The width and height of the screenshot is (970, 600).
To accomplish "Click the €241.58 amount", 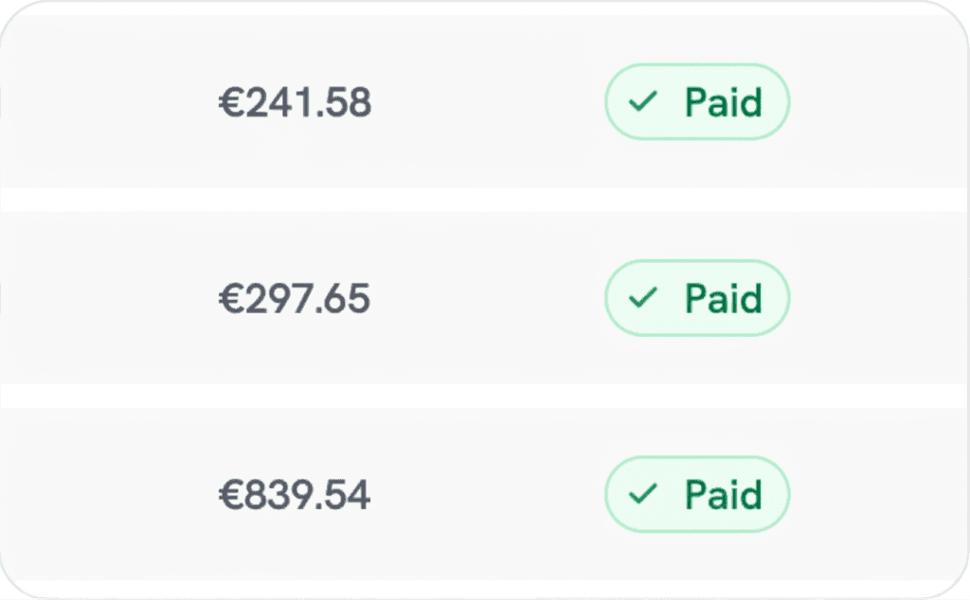I will (296, 102).
